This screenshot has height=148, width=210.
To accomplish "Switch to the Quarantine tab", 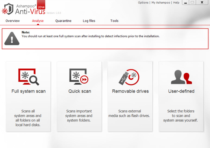I will (63, 21).
